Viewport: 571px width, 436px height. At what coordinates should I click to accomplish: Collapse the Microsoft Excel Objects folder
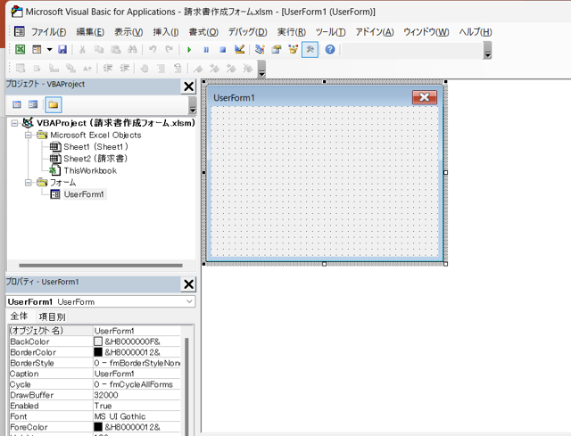[x=29, y=136]
